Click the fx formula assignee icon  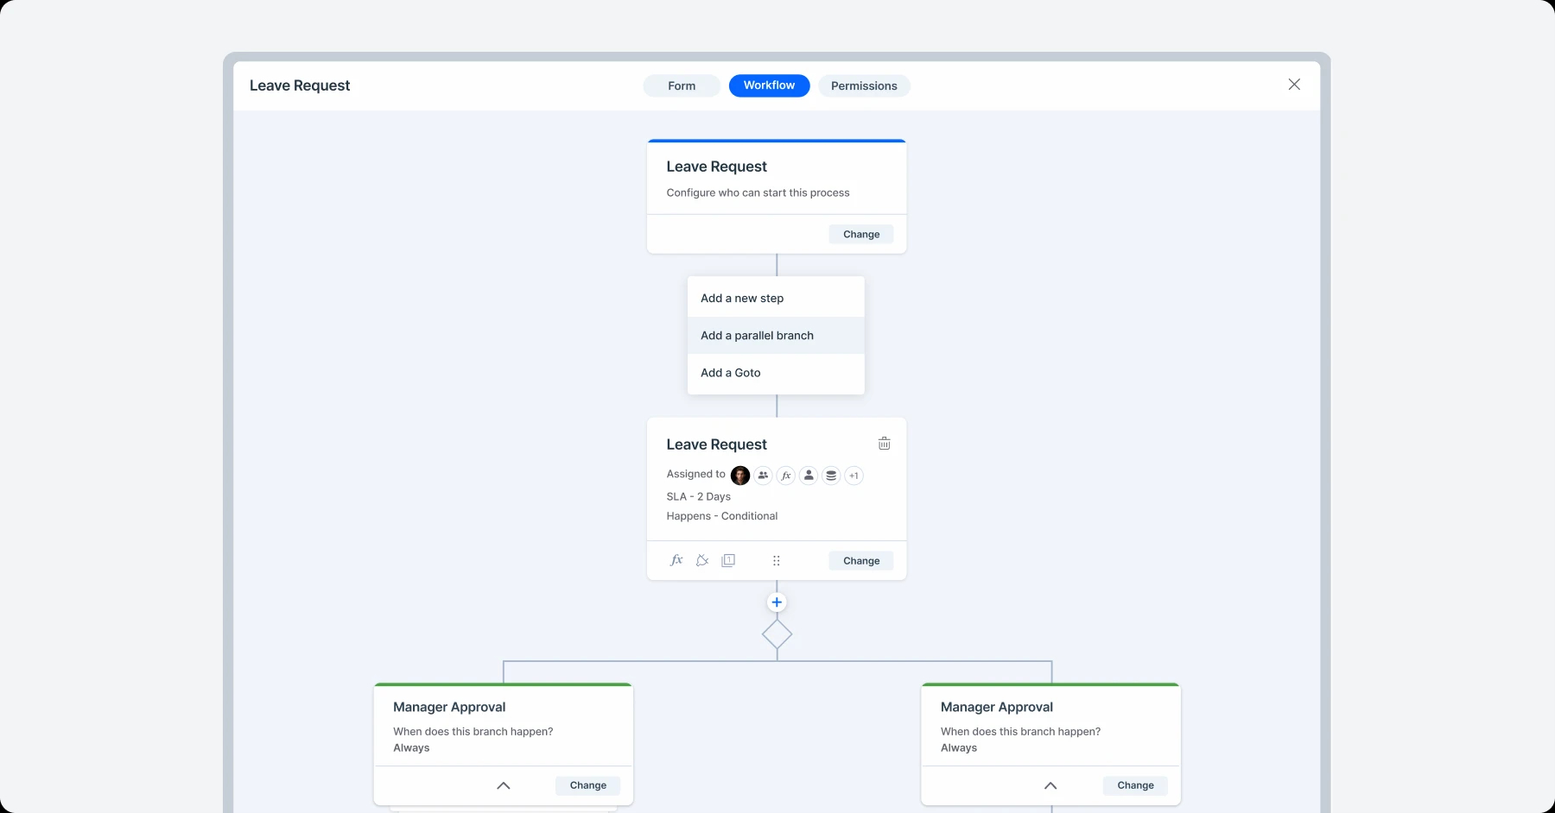[x=786, y=476]
